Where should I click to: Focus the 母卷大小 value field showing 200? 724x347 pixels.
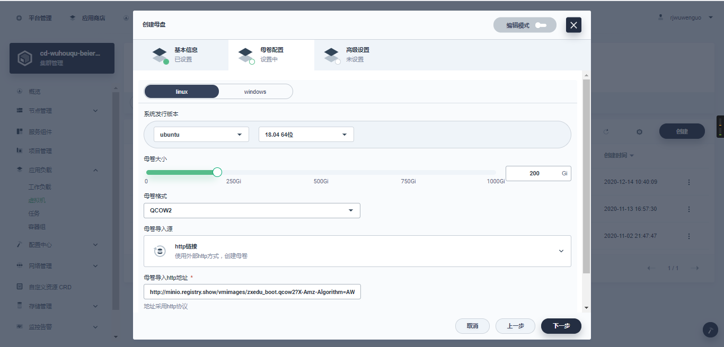point(538,173)
